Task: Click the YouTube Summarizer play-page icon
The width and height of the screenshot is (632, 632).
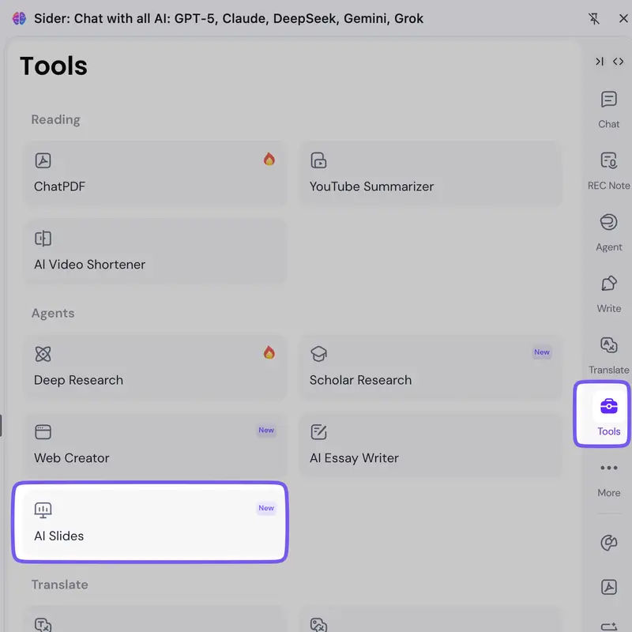Action: click(318, 160)
